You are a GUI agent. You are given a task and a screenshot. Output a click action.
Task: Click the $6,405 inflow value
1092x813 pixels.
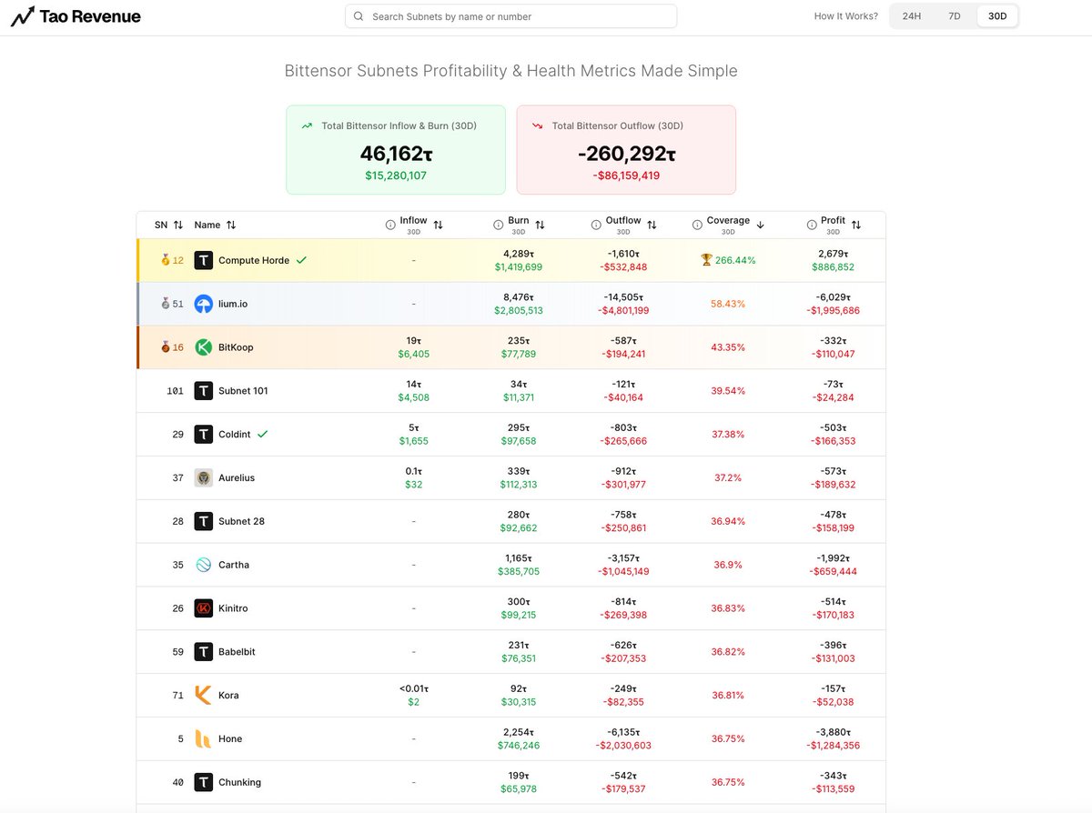click(413, 355)
